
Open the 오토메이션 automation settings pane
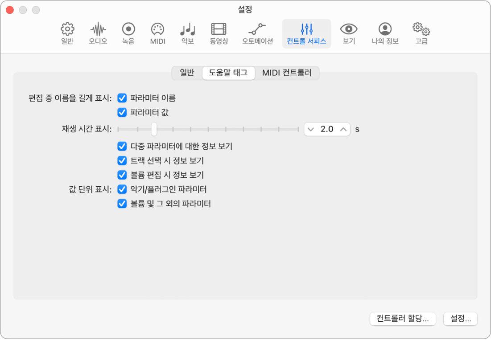tap(257, 33)
